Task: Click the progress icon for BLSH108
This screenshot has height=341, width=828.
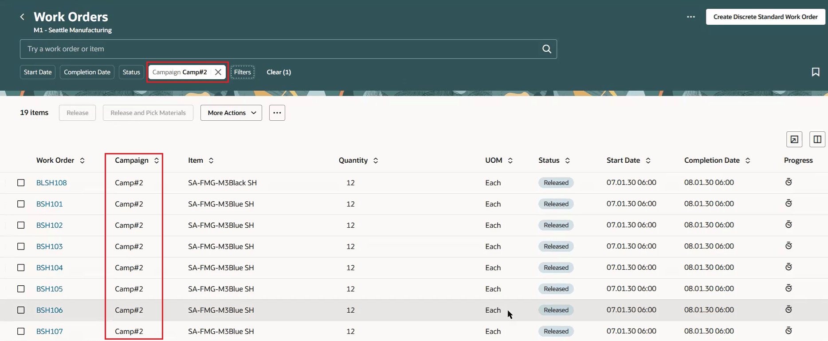Action: point(789,182)
